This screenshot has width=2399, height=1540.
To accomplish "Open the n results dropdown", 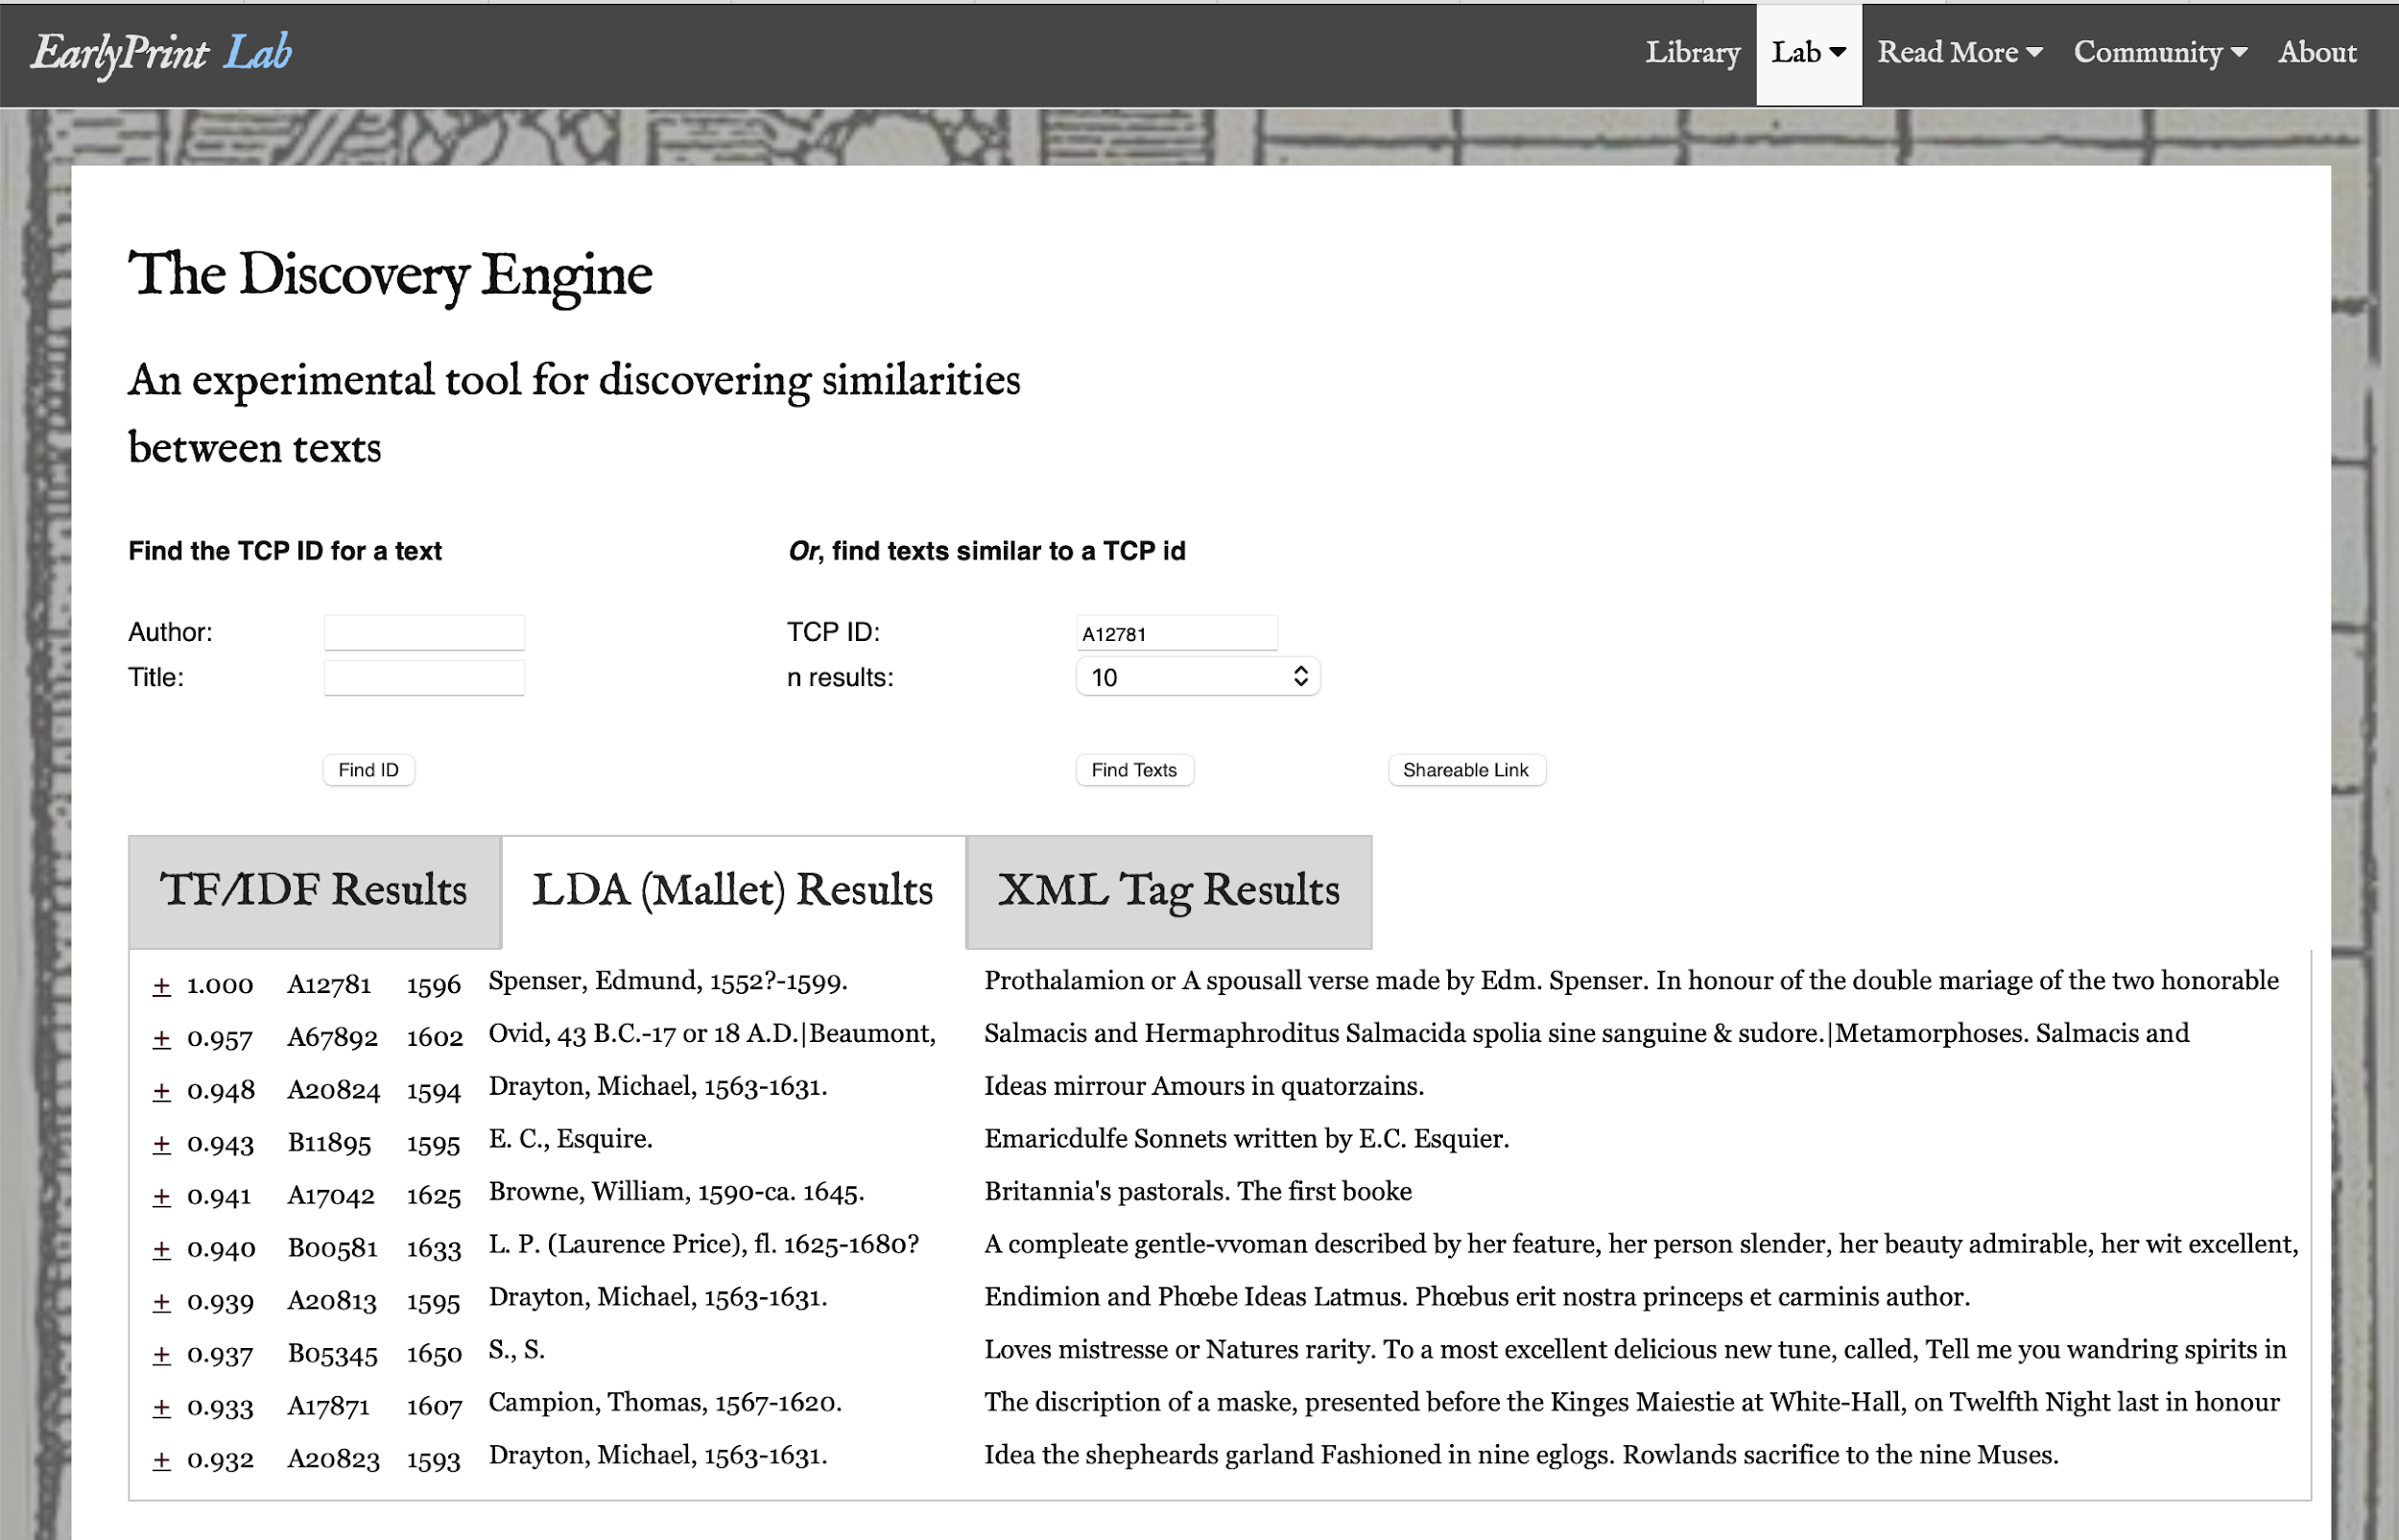I will (1197, 677).
